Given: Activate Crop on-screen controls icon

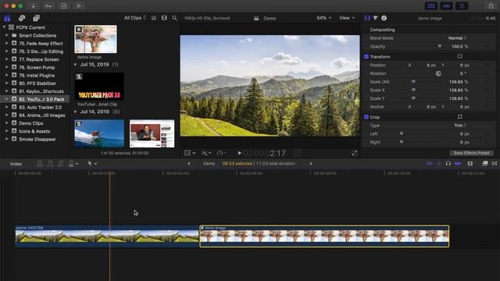Looking at the screenshot, I should [459, 116].
